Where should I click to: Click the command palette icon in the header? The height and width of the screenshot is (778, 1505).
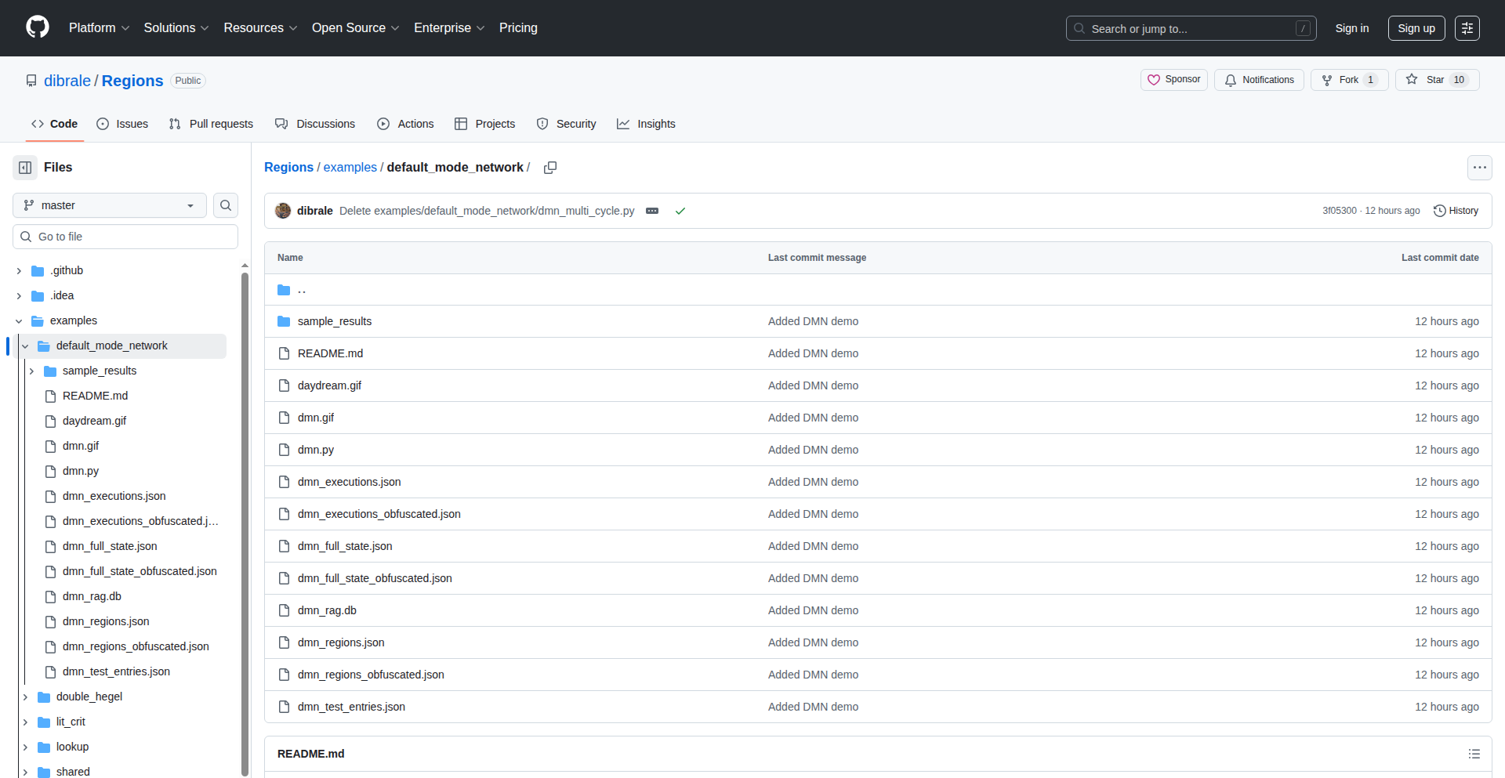[x=1467, y=28]
